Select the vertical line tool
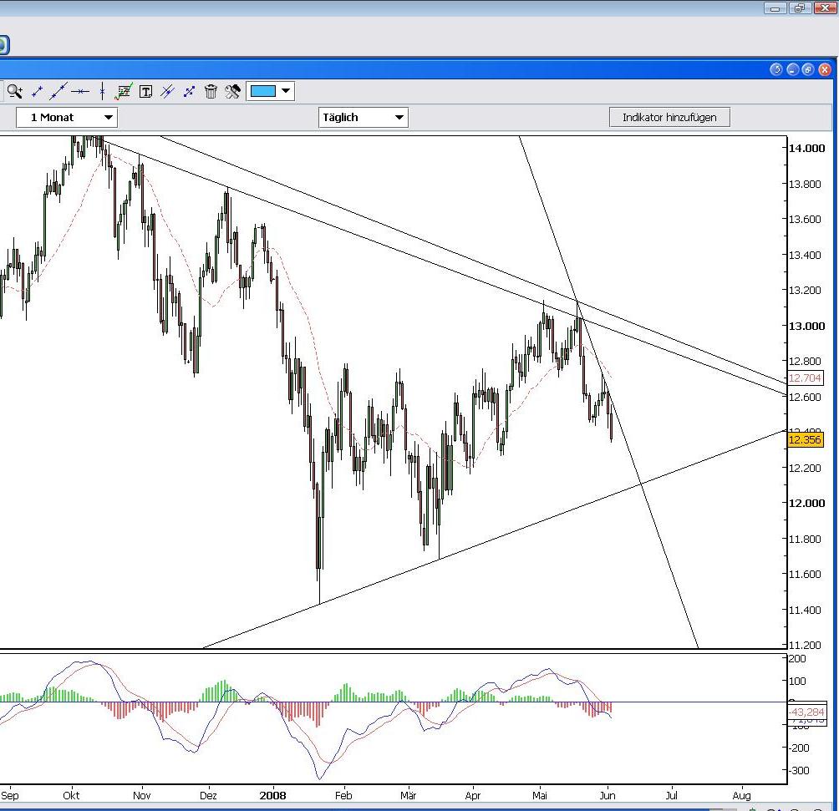Screen dimensions: 839x811 click(x=102, y=92)
